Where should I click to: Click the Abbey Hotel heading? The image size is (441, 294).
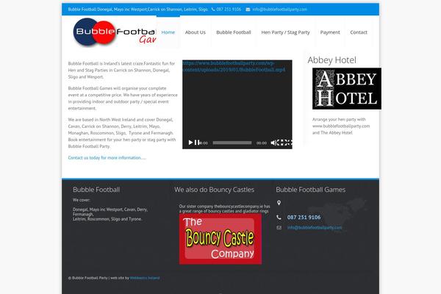[x=332, y=60]
